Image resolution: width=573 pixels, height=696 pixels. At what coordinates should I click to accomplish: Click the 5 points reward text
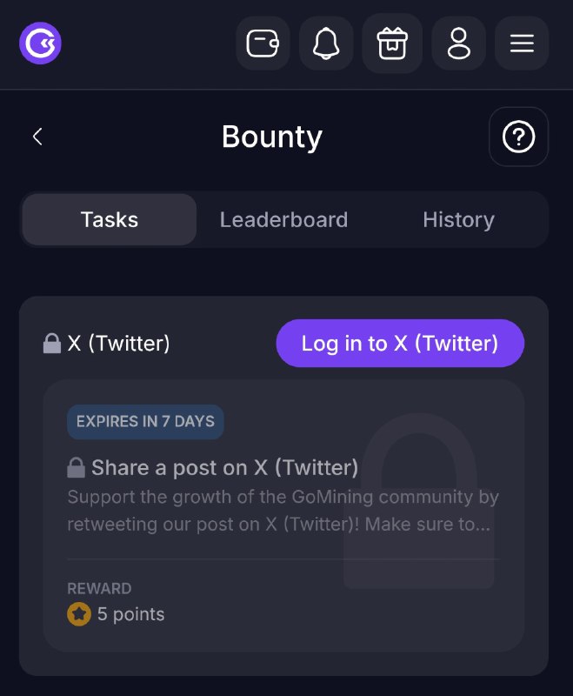(x=130, y=614)
